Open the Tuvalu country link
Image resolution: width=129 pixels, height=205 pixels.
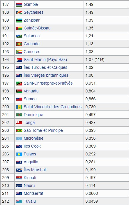30,201
